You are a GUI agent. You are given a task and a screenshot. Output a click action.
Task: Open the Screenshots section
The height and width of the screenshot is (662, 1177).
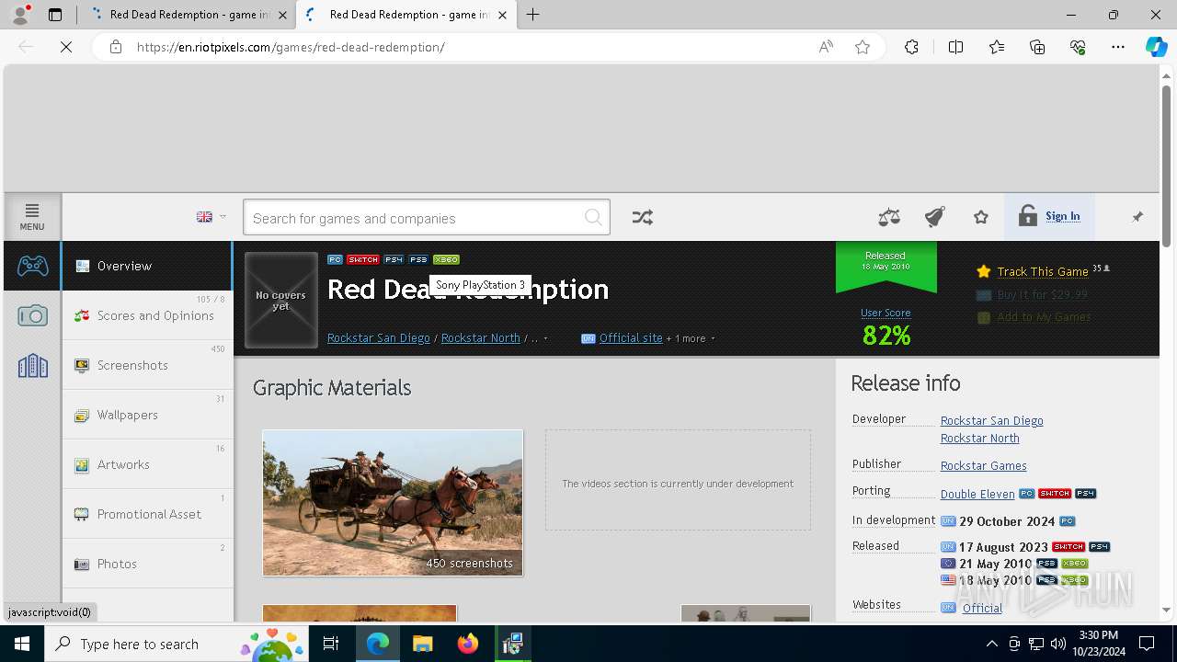pyautogui.click(x=147, y=365)
